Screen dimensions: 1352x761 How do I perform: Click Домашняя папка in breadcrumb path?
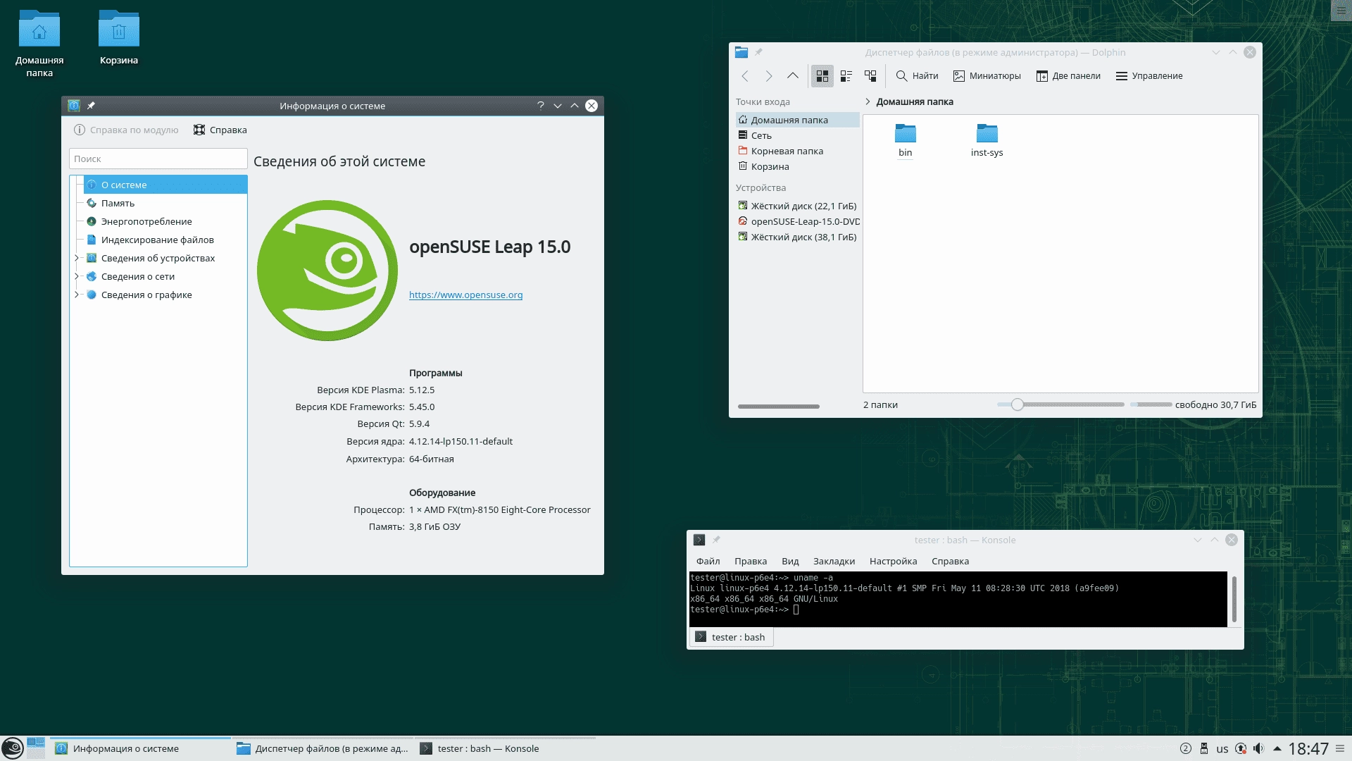pos(914,101)
